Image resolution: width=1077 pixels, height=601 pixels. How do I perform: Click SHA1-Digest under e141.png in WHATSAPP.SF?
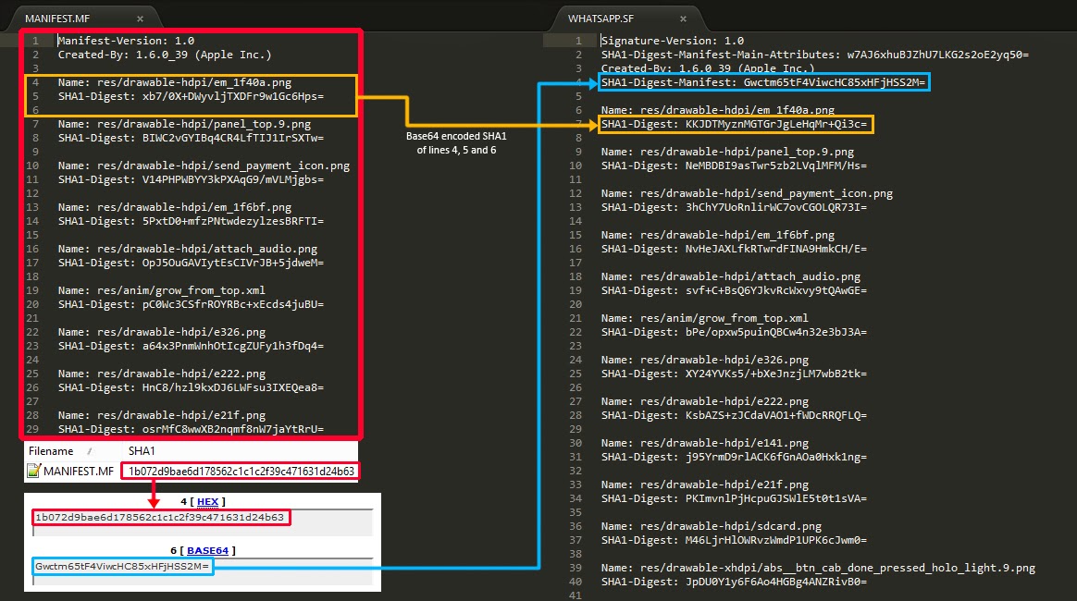coord(735,457)
